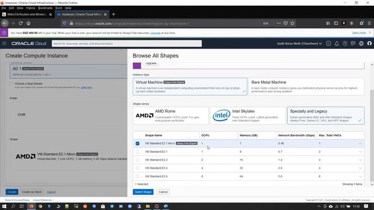Open the Oracle Cloud hamburger navigation menu

pyautogui.click(x=4, y=44)
